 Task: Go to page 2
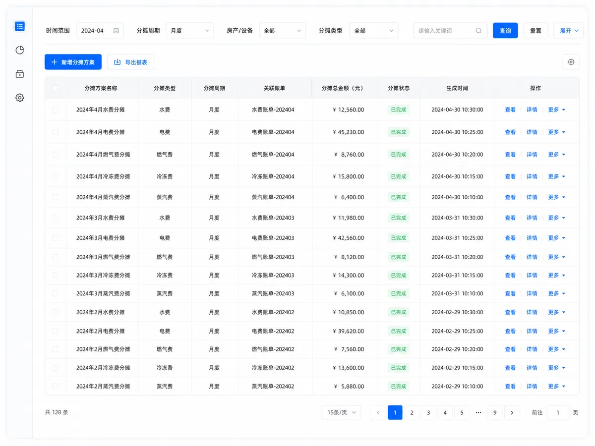[x=412, y=412]
